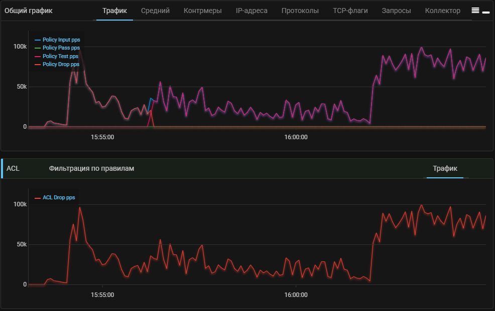Click the Фильтрация по правилам label
Image resolution: width=495 pixels, height=311 pixels.
click(91, 169)
